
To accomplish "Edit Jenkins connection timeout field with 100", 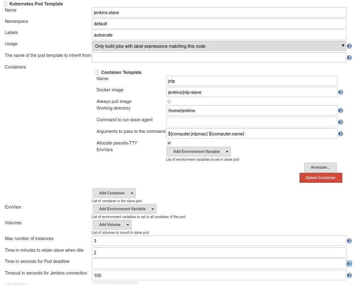I will [x=219, y=275].
